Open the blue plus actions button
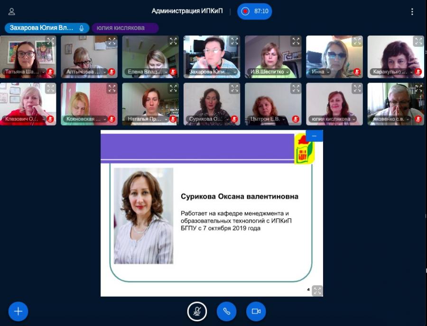The height and width of the screenshot is (326, 427). tap(18, 311)
